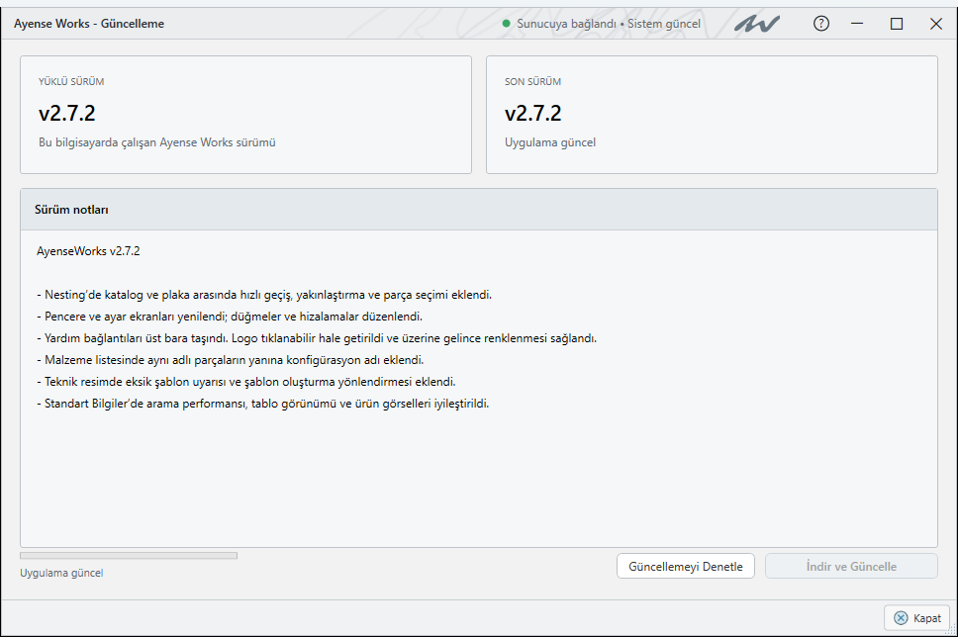
Task: Click the Ayense logo in the title bar
Action: [757, 24]
